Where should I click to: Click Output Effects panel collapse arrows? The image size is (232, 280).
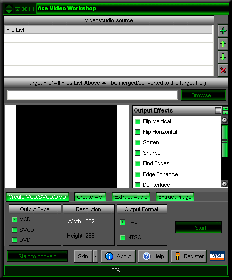click(225, 110)
